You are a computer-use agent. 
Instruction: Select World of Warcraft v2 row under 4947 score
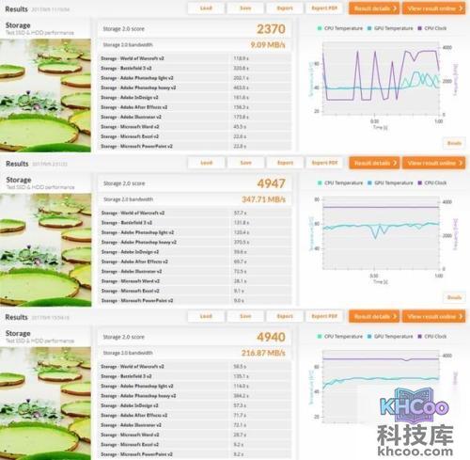click(195, 213)
